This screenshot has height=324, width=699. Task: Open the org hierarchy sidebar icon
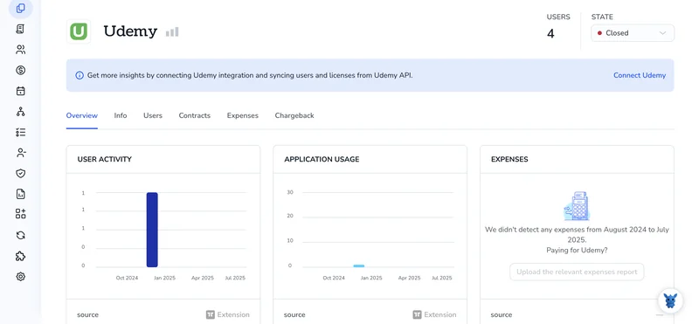20,112
